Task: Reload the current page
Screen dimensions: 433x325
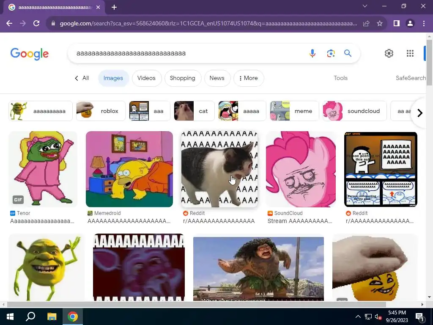Action: [36, 24]
